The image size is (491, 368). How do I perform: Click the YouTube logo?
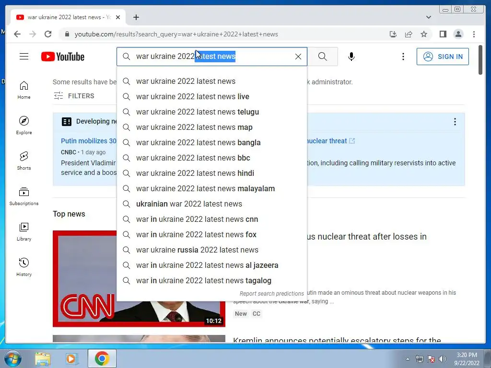point(63,57)
